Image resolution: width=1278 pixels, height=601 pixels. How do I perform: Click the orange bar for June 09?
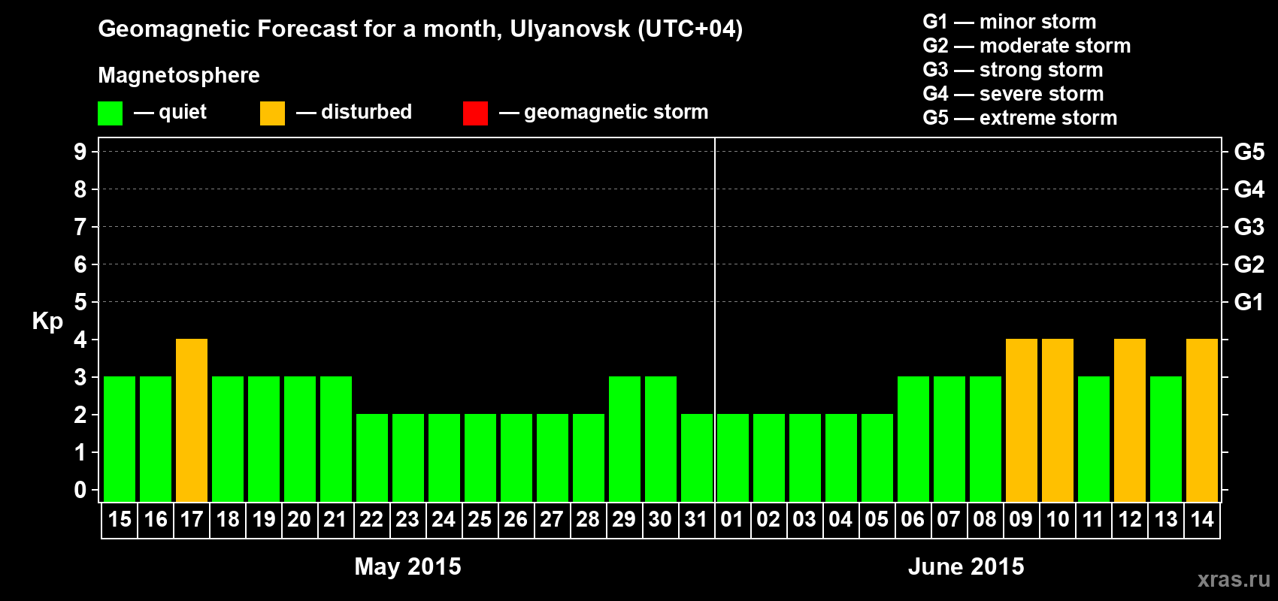(x=1022, y=420)
